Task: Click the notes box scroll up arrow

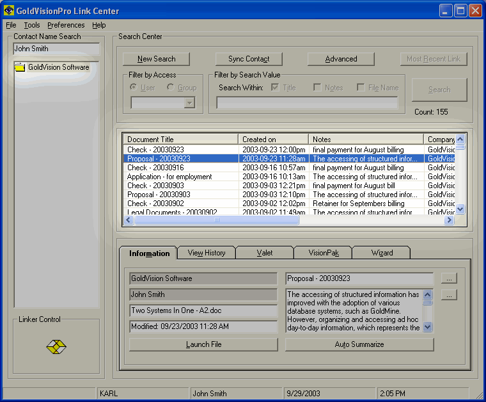Action: (x=427, y=294)
